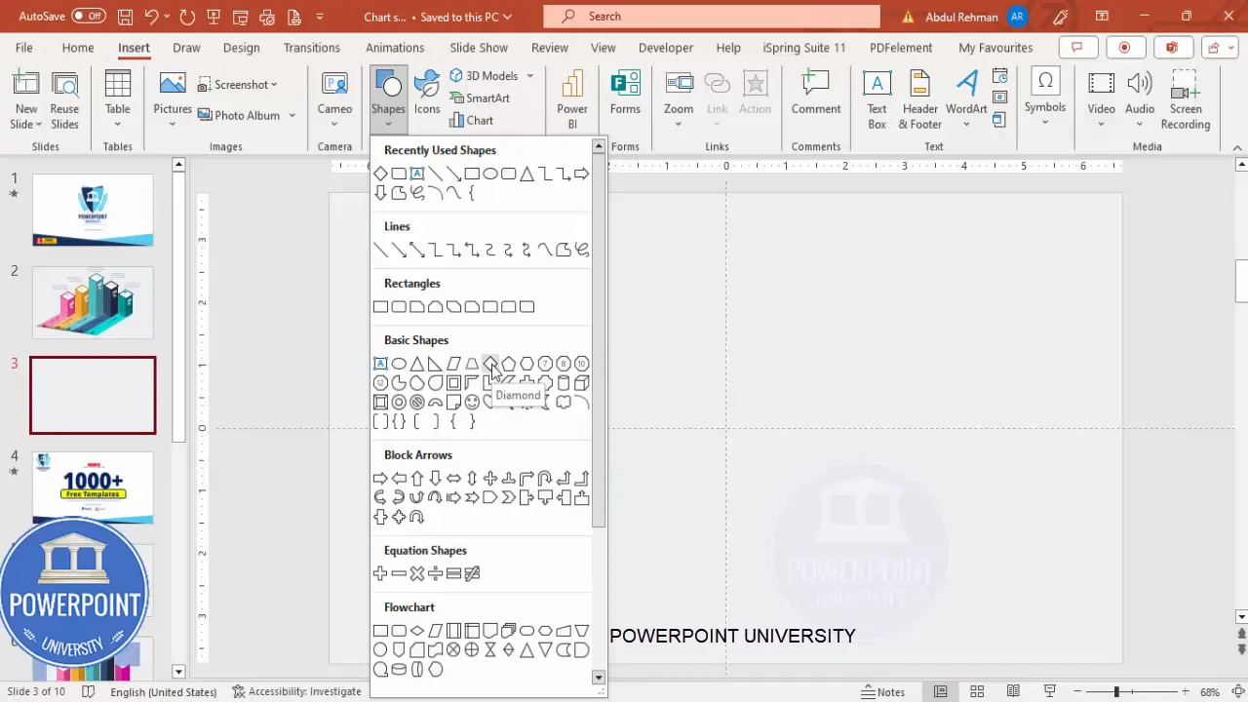This screenshot has height=702, width=1248.
Task: Open the Audio dropdown
Action: coord(1139,124)
